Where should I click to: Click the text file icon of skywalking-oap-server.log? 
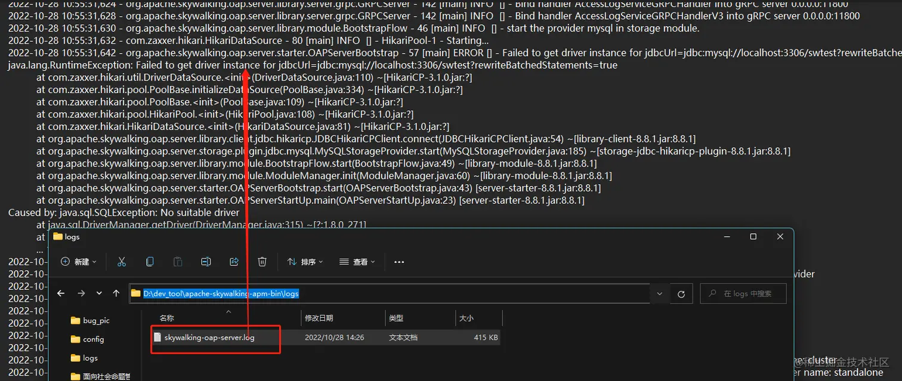click(x=157, y=337)
